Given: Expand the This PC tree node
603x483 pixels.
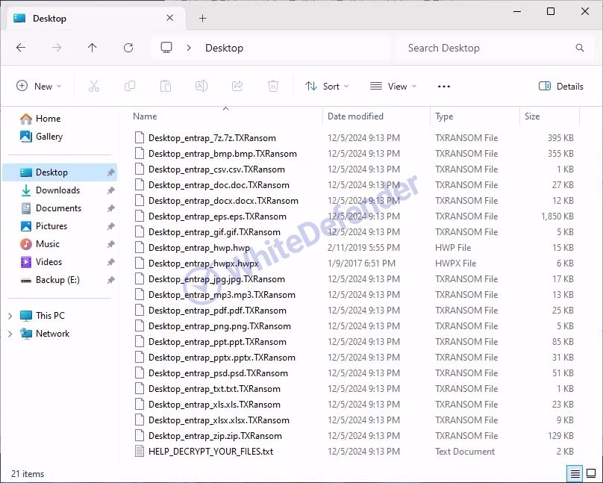Looking at the screenshot, I should click(x=10, y=316).
